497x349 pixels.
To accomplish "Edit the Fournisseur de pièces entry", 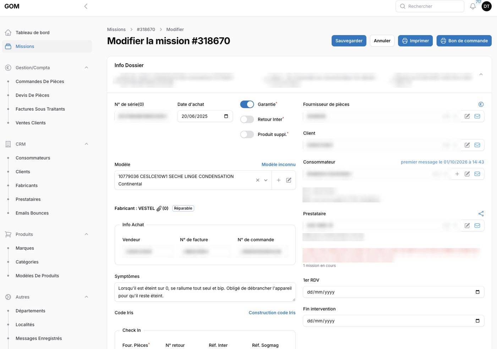I will [x=467, y=116].
